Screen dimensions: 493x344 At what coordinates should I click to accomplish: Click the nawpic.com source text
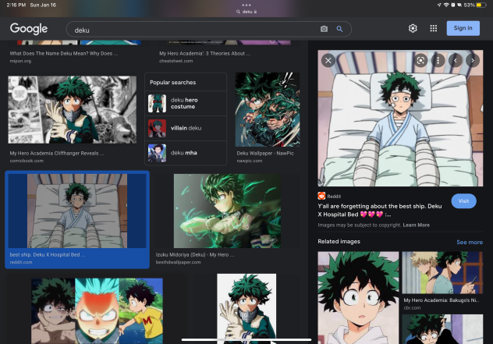coord(250,161)
